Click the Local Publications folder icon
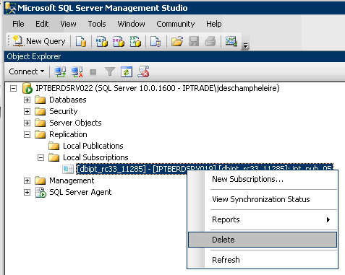The width and height of the screenshot is (345, 275). pyautogui.click(x=54, y=146)
